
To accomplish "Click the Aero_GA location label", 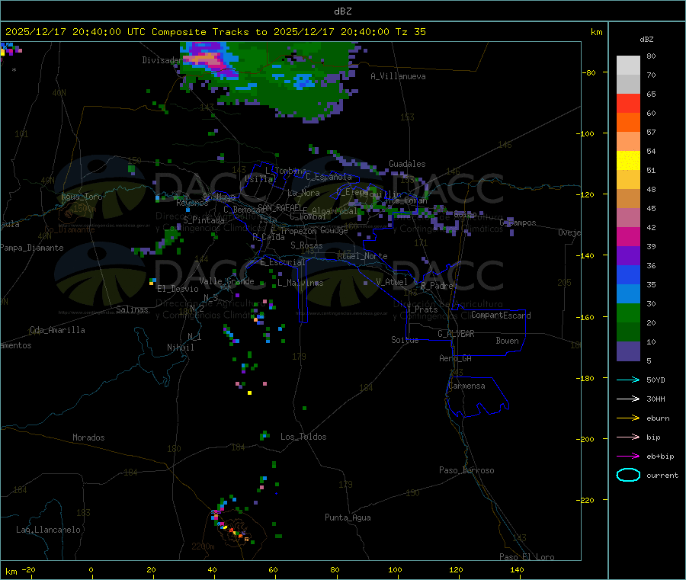I will (455, 358).
